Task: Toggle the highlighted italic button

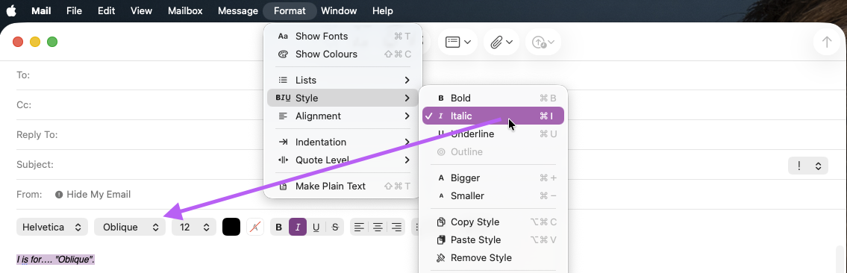Action: [x=298, y=228]
